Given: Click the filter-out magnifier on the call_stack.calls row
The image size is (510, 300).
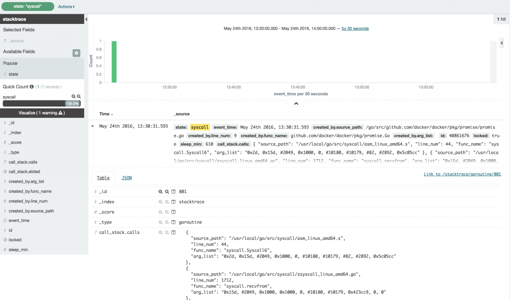Looking at the screenshot, I should click(x=166, y=232).
